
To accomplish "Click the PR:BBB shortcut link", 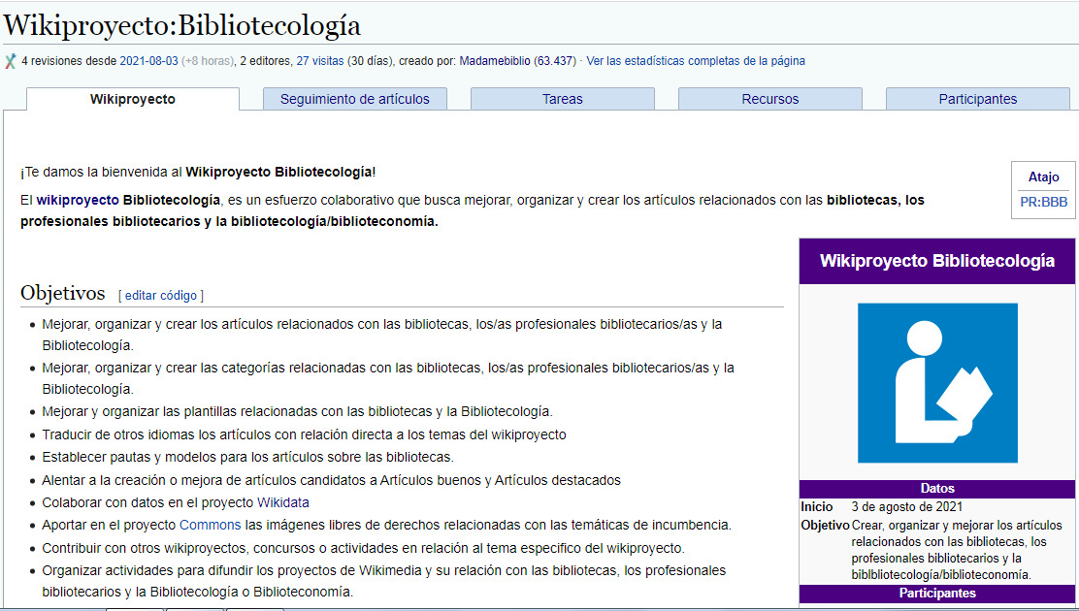I will click(1043, 202).
